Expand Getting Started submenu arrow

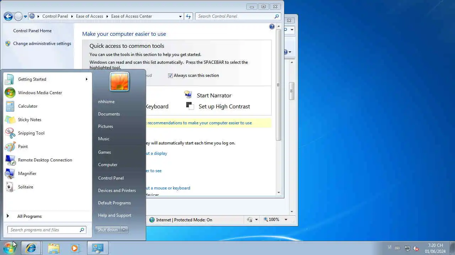(86, 79)
